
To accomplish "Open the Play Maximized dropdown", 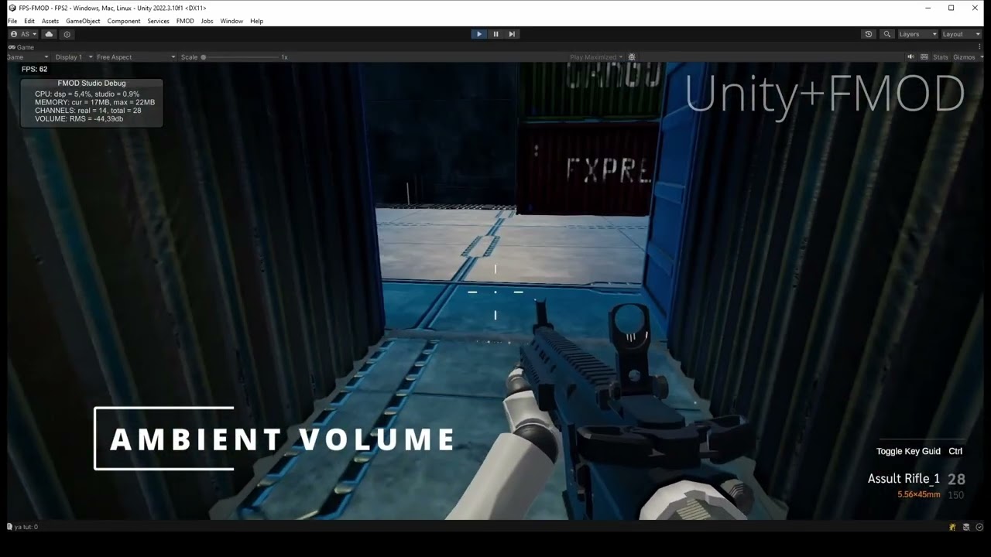I will [x=596, y=57].
